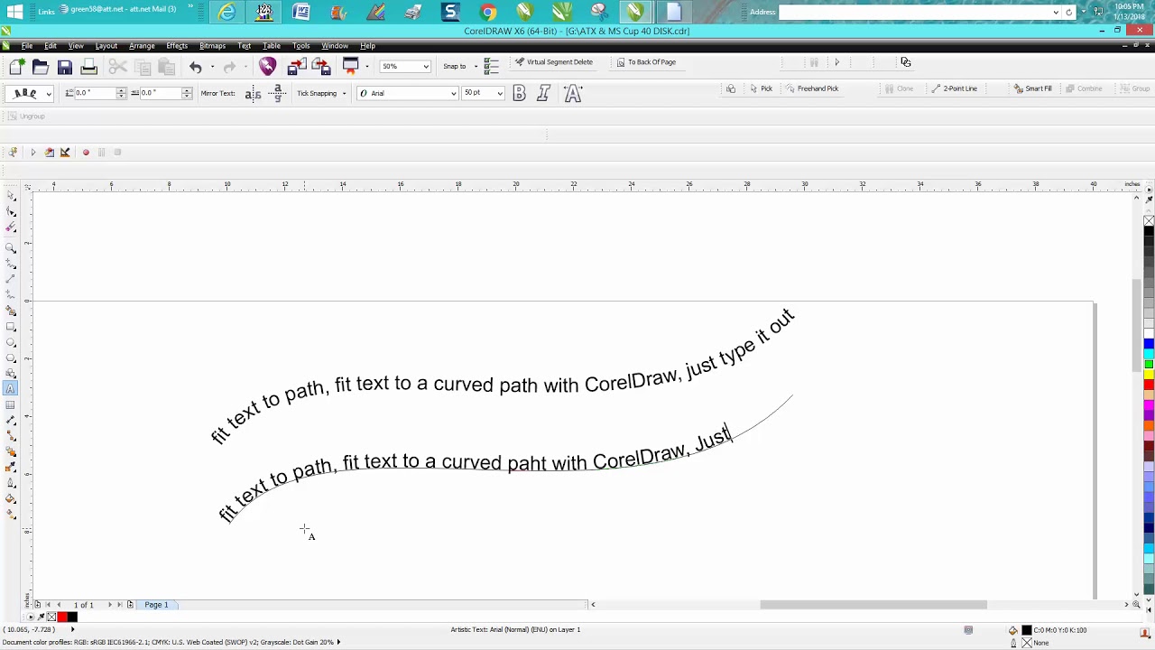Click the New document icon
1155x650 pixels.
click(x=17, y=66)
